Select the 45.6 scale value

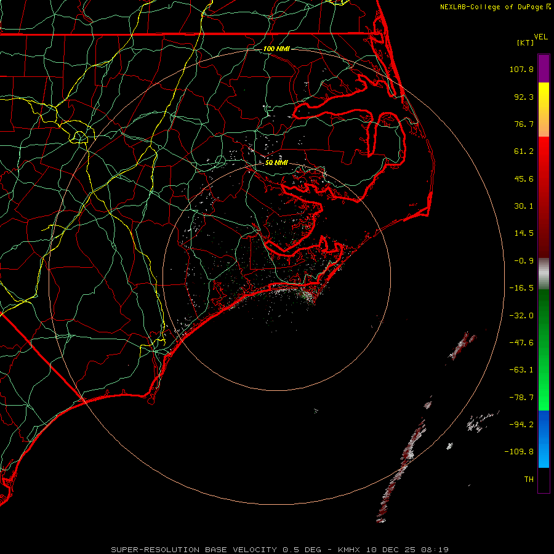click(x=524, y=179)
